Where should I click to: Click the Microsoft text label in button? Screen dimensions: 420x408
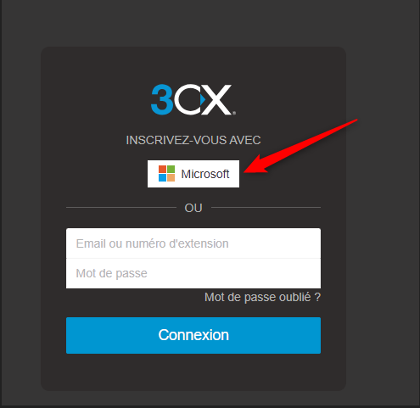pyautogui.click(x=205, y=174)
